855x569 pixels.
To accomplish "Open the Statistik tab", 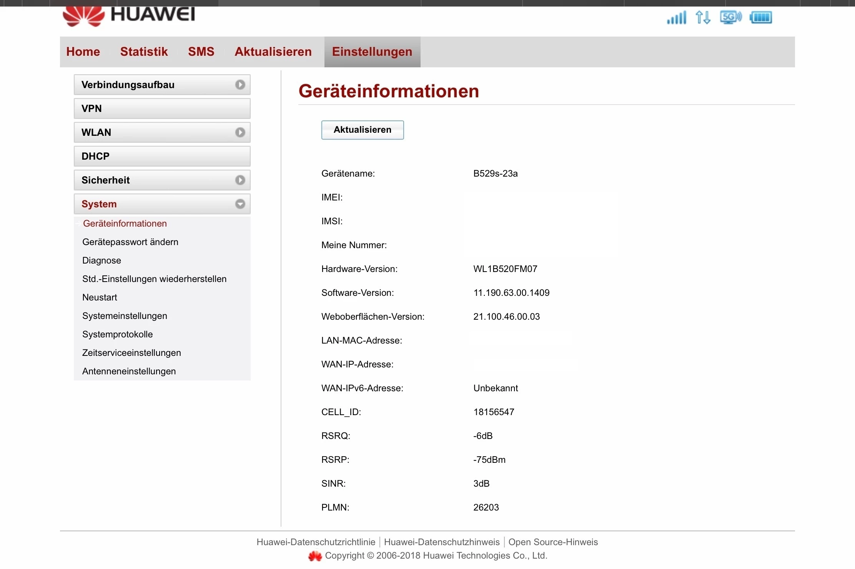I will tap(144, 52).
